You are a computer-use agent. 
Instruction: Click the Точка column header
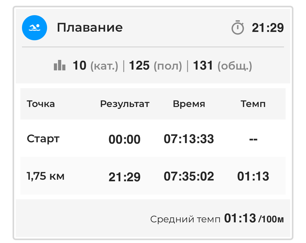[x=41, y=104]
